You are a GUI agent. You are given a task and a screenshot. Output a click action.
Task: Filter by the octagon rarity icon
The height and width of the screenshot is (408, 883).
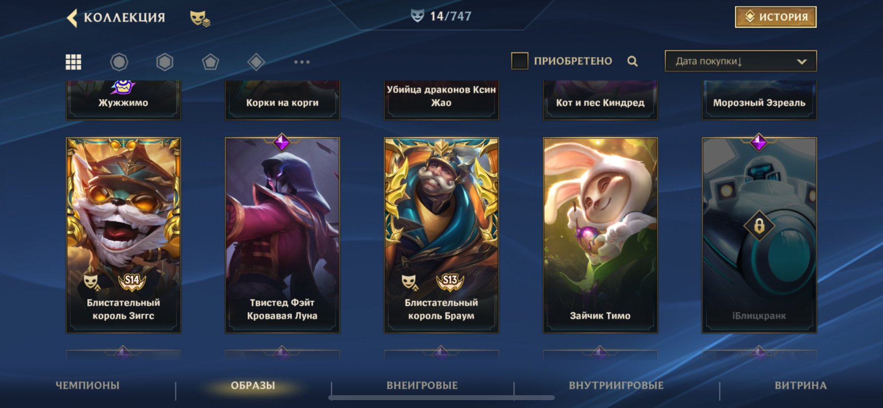pyautogui.click(x=119, y=62)
